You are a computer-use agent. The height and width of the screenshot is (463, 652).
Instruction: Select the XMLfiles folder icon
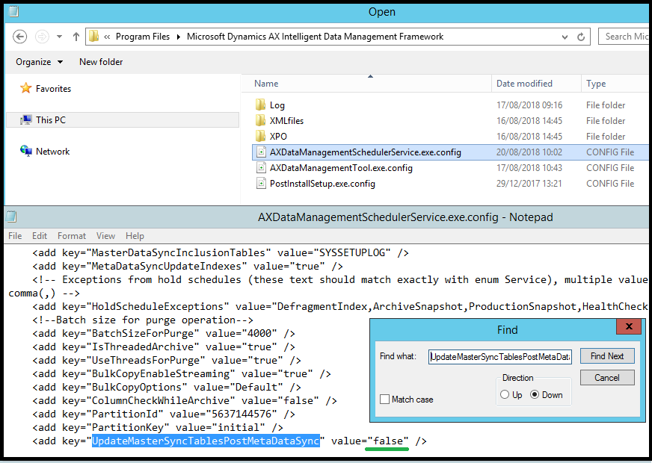pyautogui.click(x=260, y=121)
